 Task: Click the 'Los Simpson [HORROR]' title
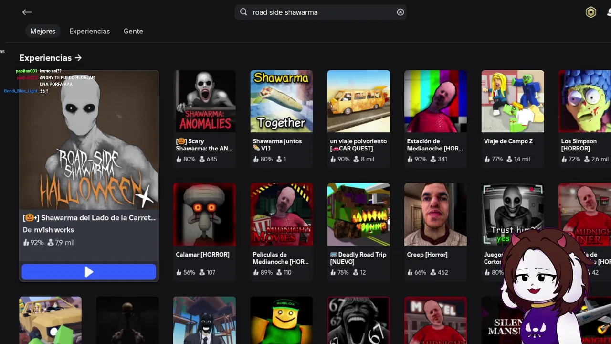579,145
